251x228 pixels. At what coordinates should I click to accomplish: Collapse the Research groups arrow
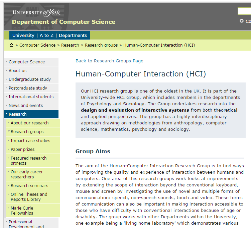click(8, 131)
